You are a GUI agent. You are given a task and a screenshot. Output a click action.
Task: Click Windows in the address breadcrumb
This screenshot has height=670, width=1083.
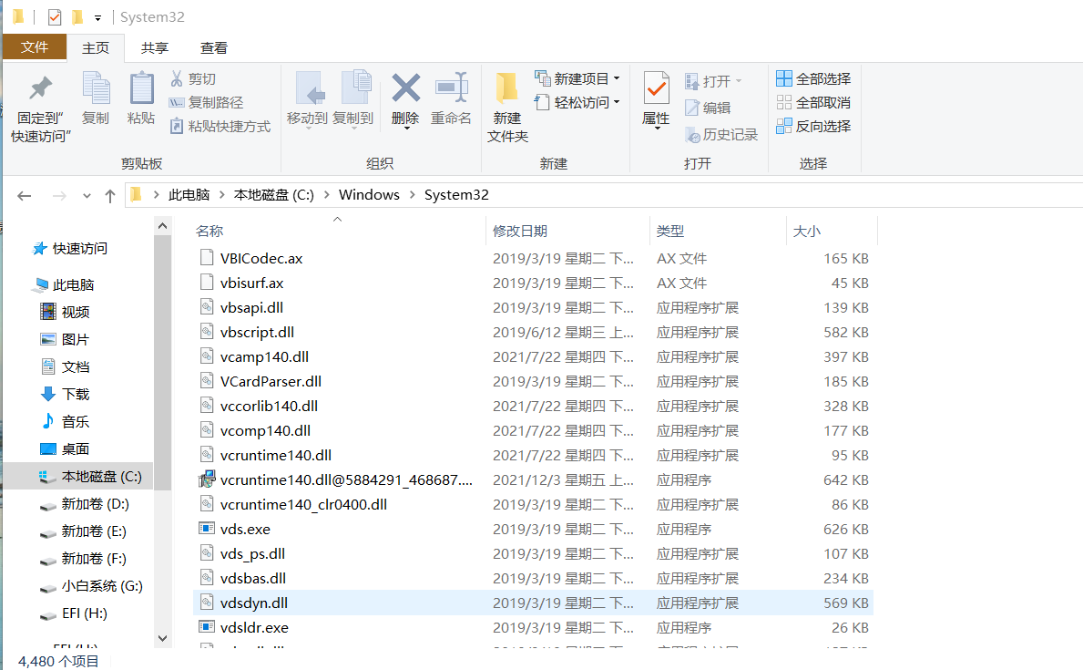click(369, 195)
